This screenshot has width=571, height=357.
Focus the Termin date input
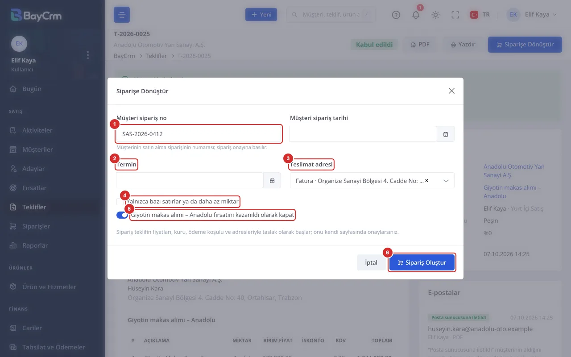pos(190,181)
